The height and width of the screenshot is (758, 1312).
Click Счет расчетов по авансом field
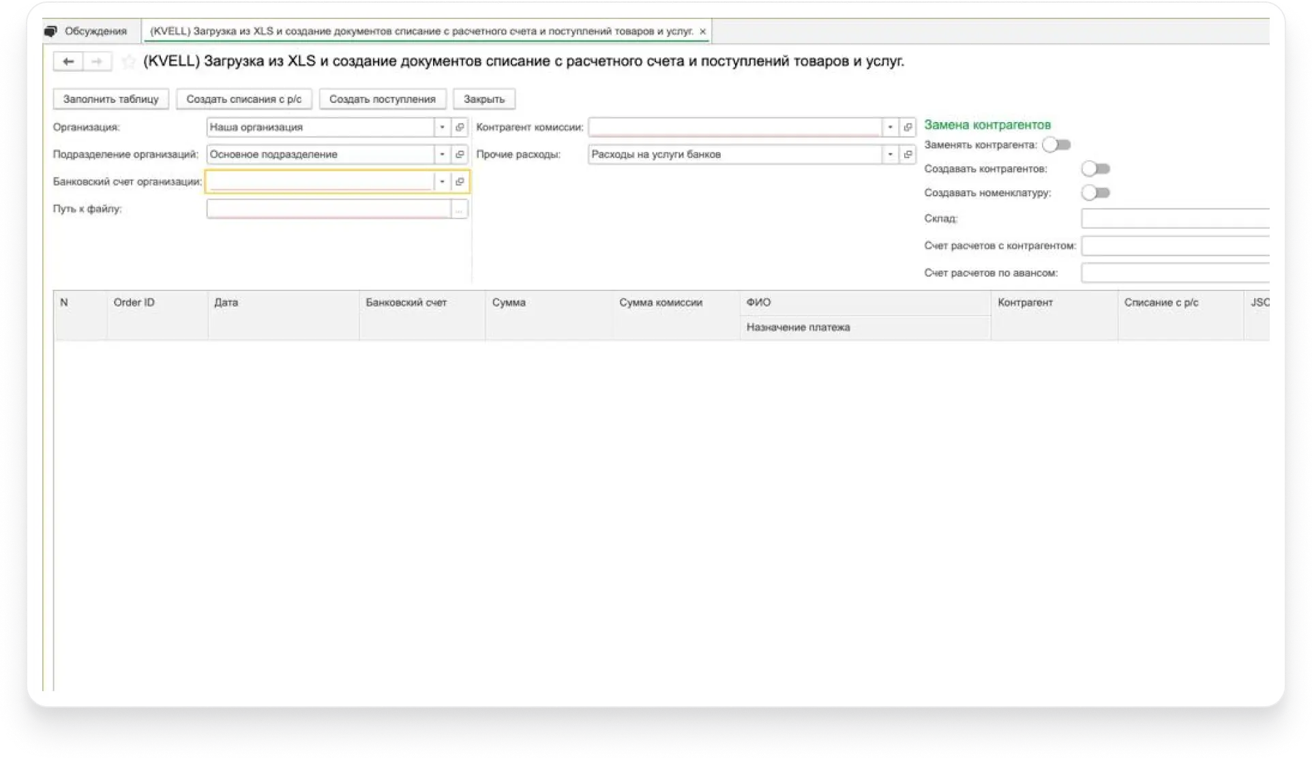click(1175, 273)
